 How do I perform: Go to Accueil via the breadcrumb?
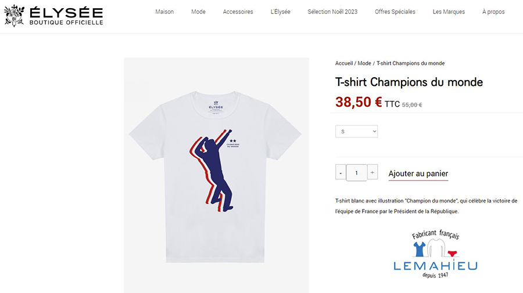(344, 63)
